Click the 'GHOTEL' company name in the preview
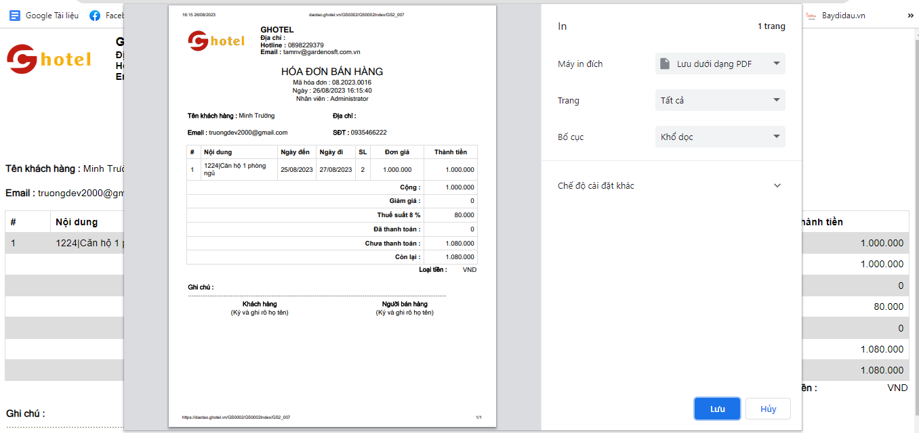Viewport: 919px width, 433px height. tap(277, 30)
